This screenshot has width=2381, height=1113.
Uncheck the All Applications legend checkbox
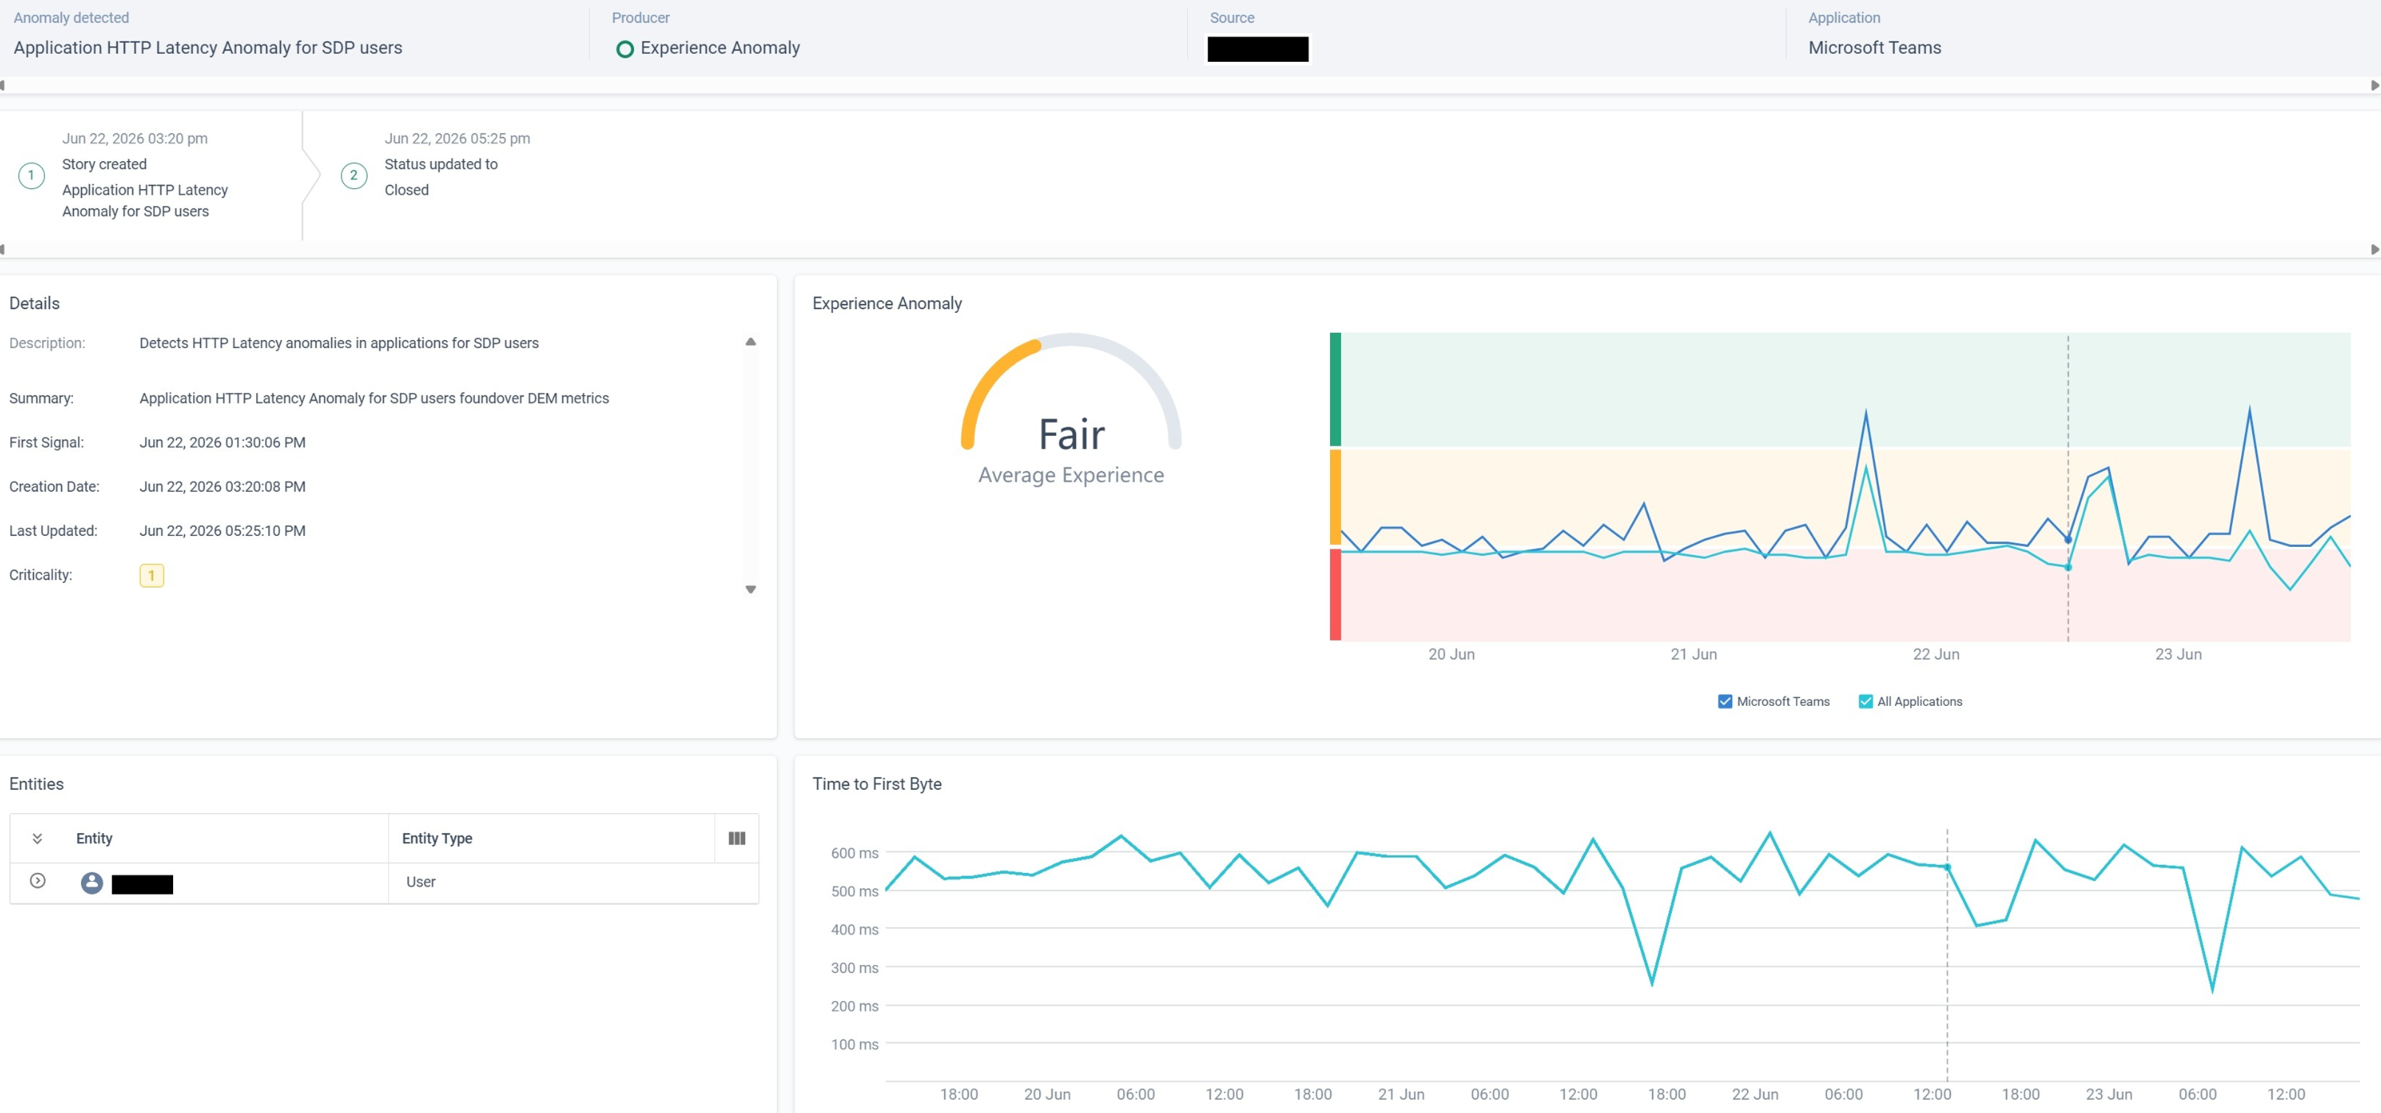pyautogui.click(x=1865, y=702)
